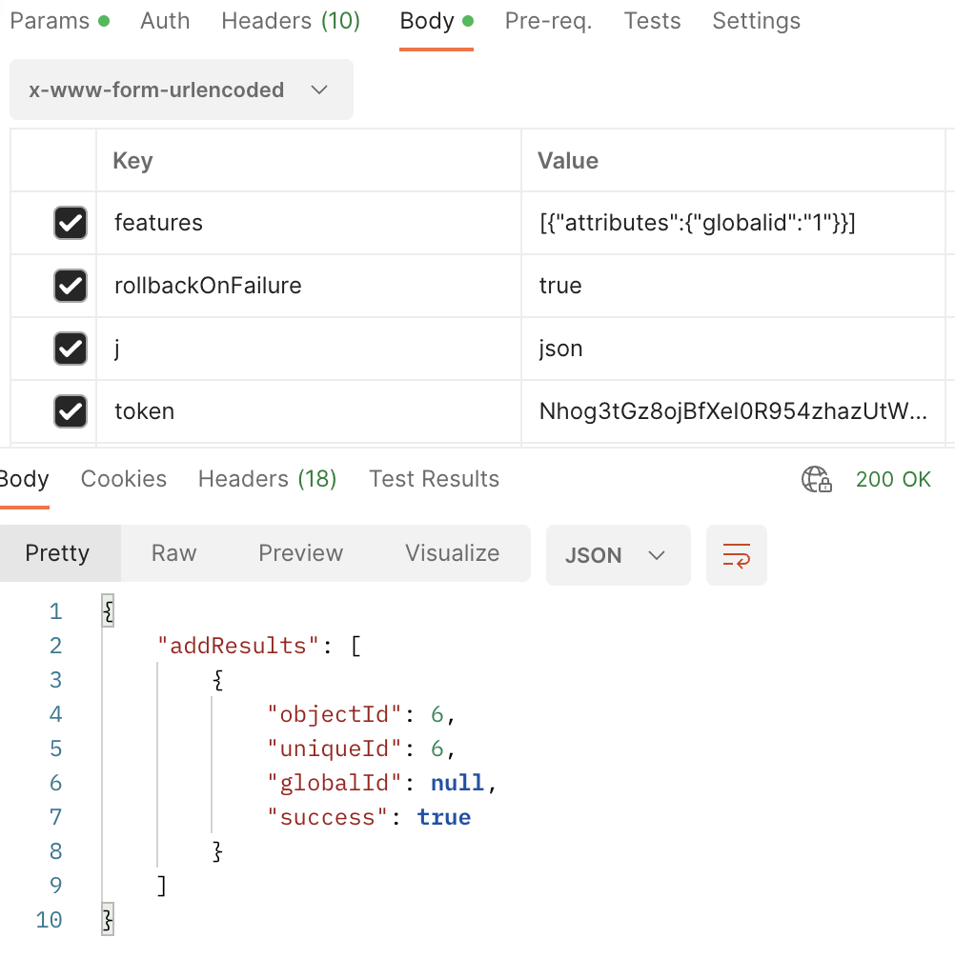Disable the j parameter checkbox

(x=70, y=348)
